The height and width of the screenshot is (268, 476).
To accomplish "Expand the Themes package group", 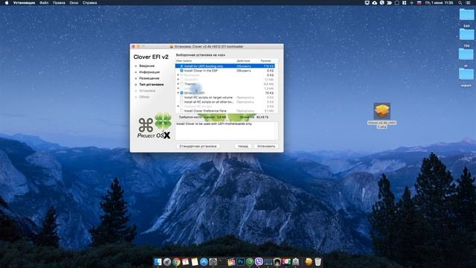I will (178, 84).
